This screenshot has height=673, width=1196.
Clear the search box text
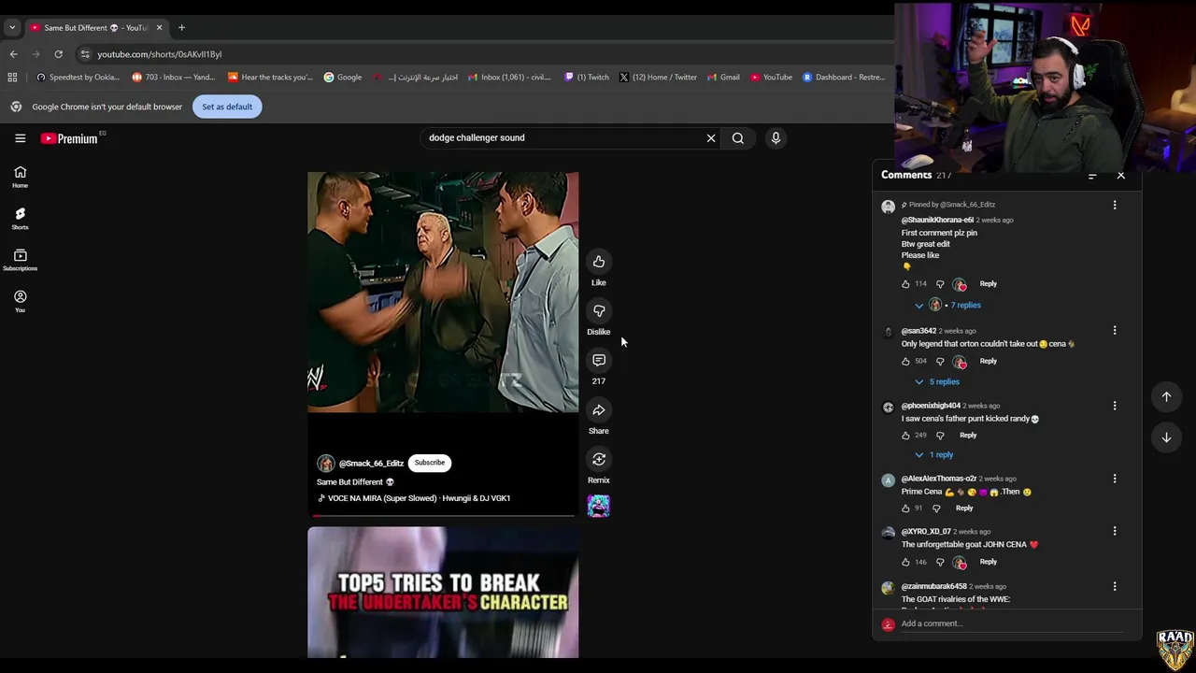711,138
